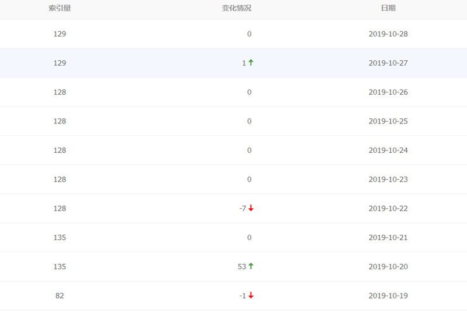Select date 2019-10-27

click(388, 63)
